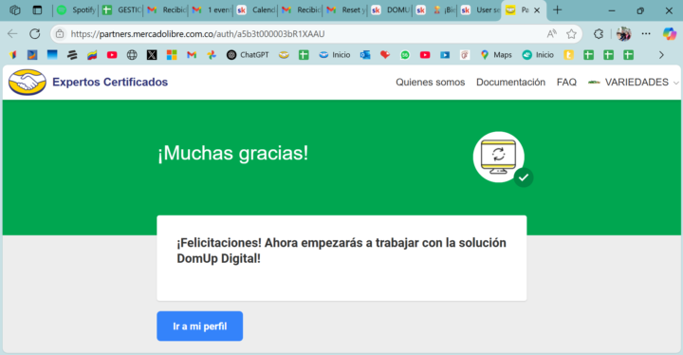
Task: Activate Read aloud icon in address bar
Action: click(551, 33)
